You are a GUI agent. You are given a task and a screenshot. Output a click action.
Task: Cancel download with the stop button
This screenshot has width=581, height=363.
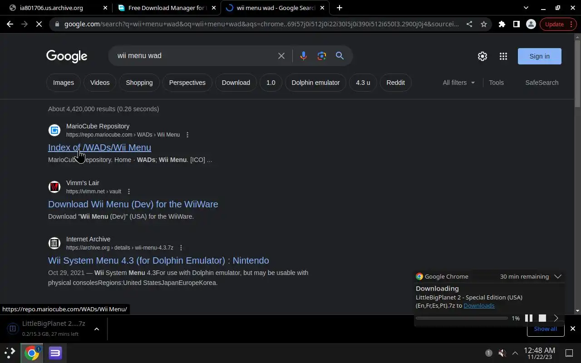pyautogui.click(x=542, y=318)
